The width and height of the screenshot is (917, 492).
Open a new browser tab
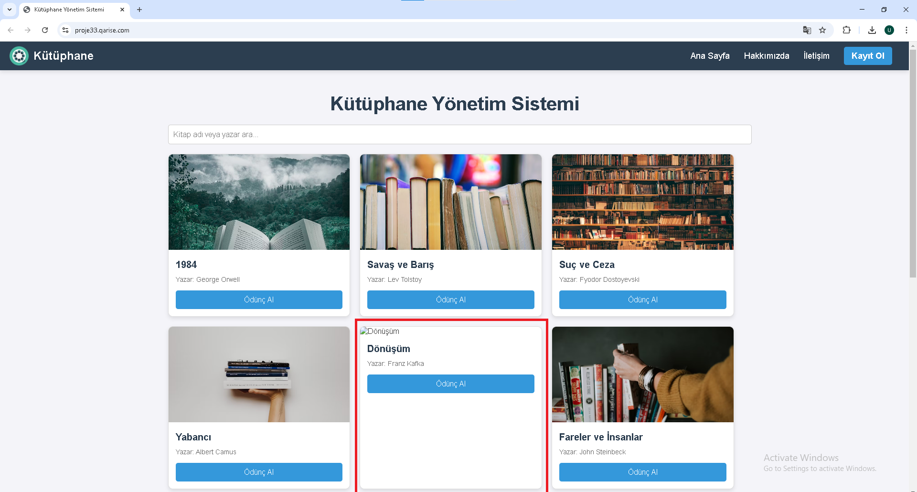[139, 10]
